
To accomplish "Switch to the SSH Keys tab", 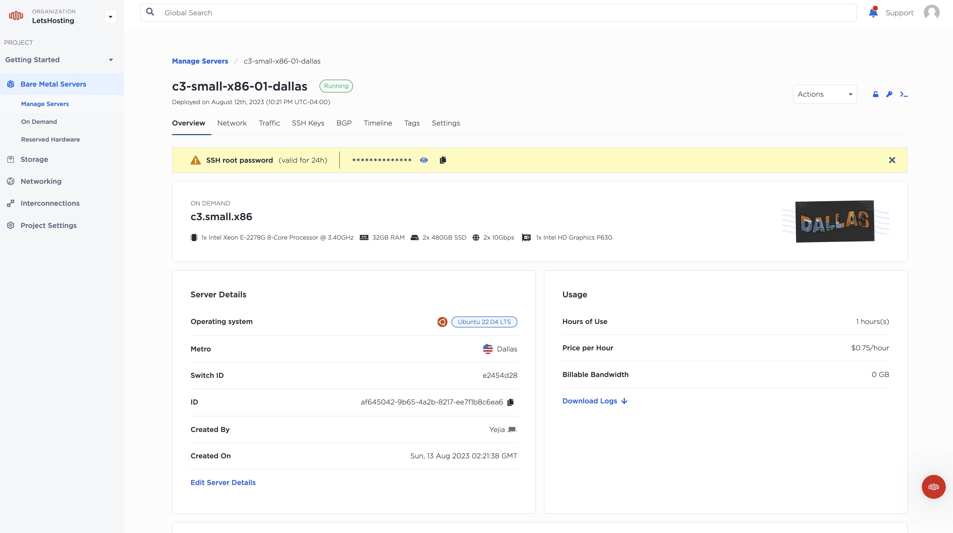I will click(308, 123).
